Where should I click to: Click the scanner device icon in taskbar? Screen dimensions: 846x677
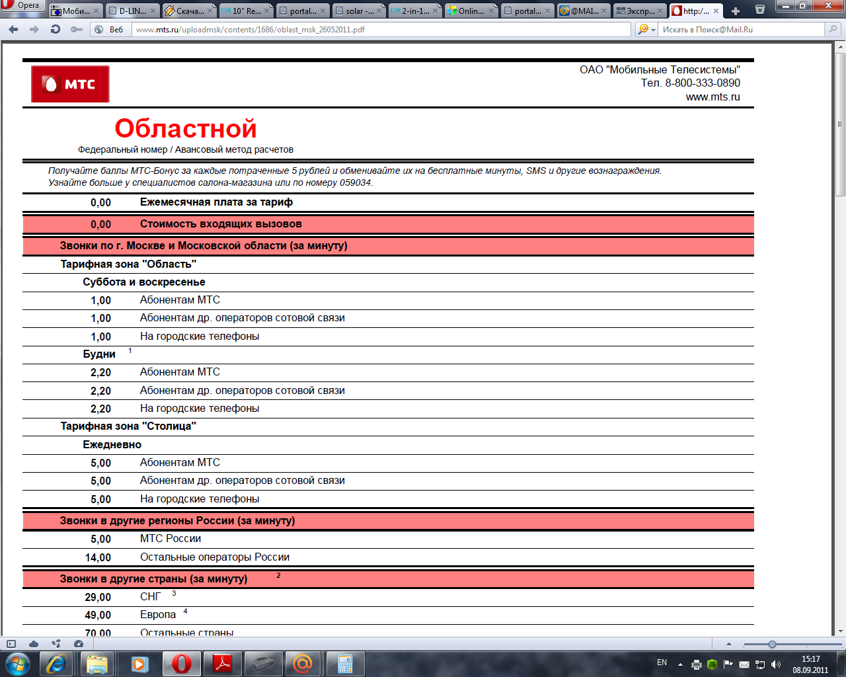point(262,664)
